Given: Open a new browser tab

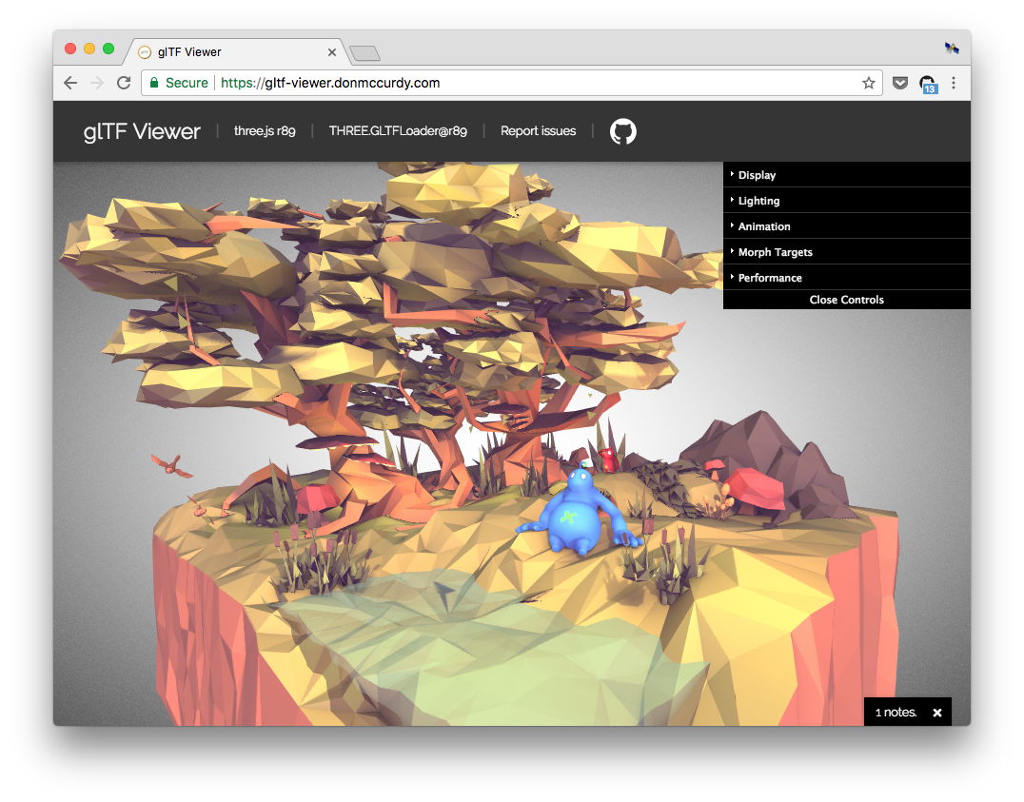Looking at the screenshot, I should click(364, 53).
